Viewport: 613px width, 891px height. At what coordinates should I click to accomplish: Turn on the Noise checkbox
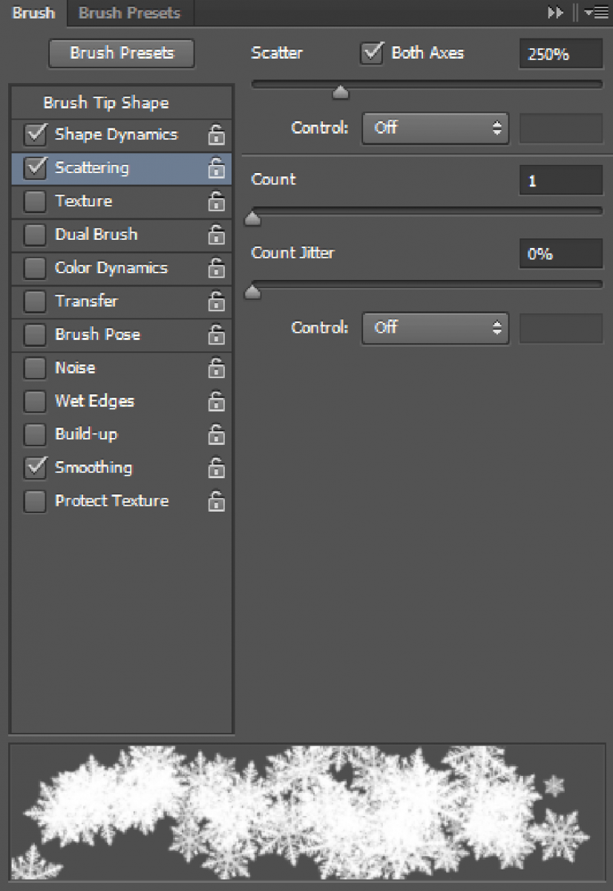35,368
